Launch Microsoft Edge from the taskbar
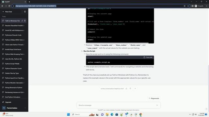This screenshot has height=117, width=209. (x=112, y=114)
